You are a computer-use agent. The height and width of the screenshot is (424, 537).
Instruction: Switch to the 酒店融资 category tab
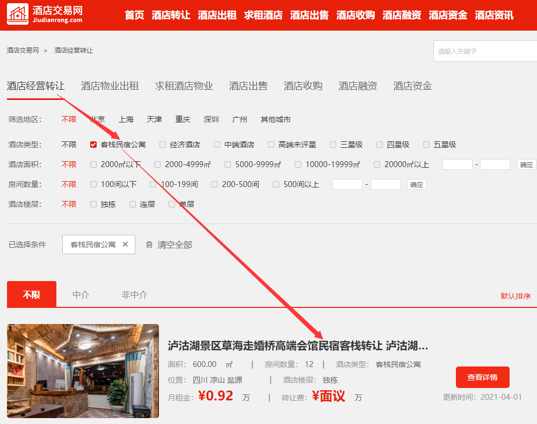358,85
